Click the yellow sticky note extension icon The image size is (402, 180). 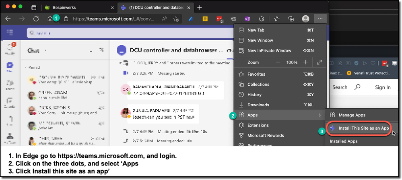[205, 19]
